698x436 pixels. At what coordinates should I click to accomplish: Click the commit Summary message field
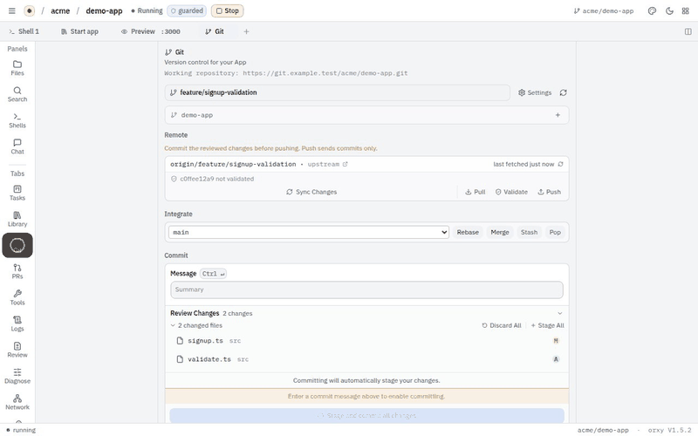[x=366, y=290]
